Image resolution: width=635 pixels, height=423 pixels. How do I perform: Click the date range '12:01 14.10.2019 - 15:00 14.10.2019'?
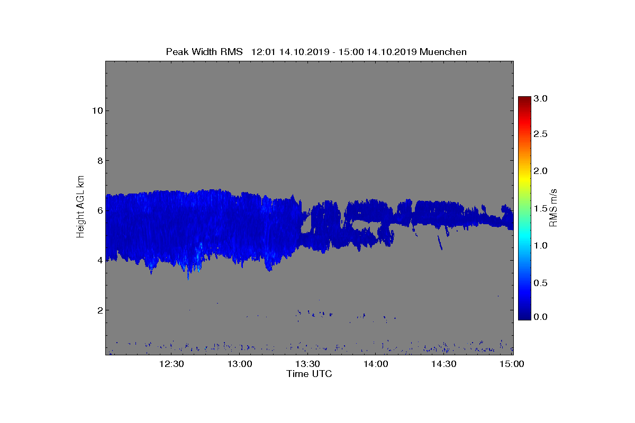[334, 51]
